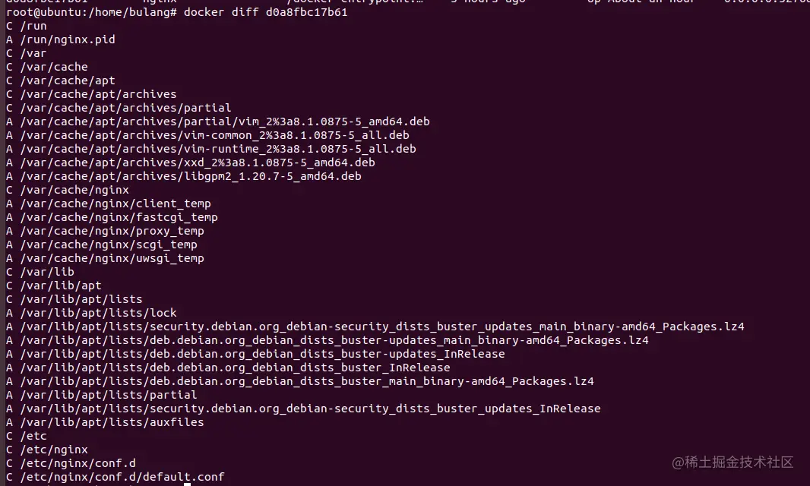Click the /var/lib/apt/lists/auxfiles entry
810x486 pixels.
tap(105, 422)
